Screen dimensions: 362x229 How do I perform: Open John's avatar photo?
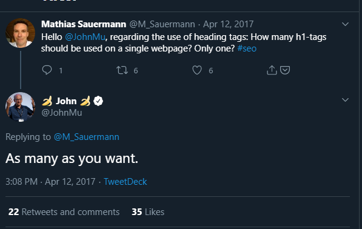[x=21, y=107]
